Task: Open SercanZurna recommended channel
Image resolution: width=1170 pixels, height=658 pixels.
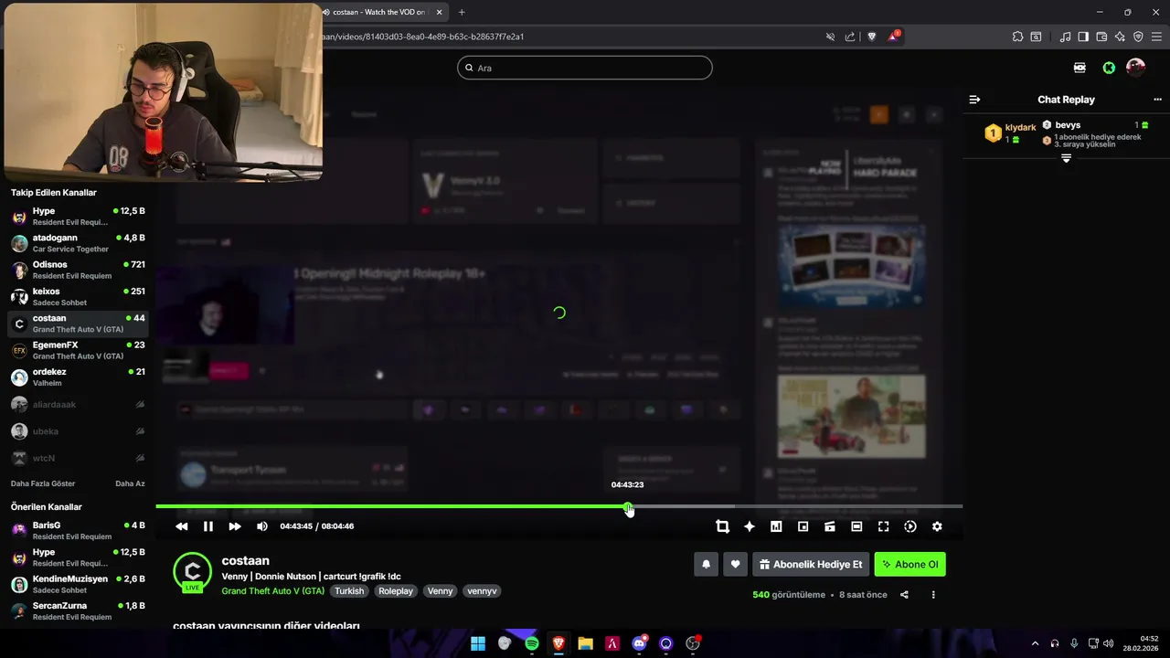Action: (x=78, y=611)
